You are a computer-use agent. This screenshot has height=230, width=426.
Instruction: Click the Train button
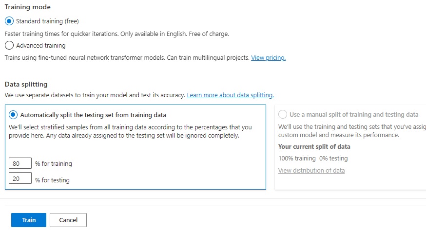pos(29,220)
